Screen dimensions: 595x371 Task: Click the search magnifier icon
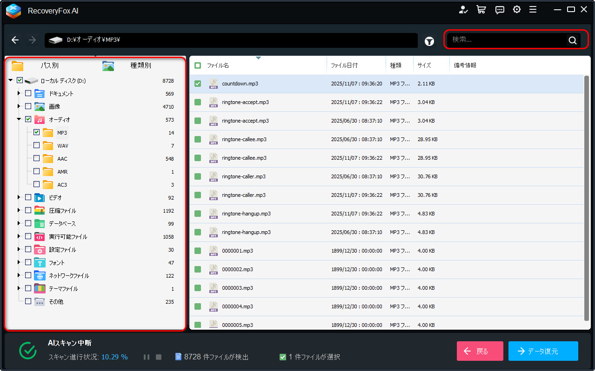[x=572, y=40]
